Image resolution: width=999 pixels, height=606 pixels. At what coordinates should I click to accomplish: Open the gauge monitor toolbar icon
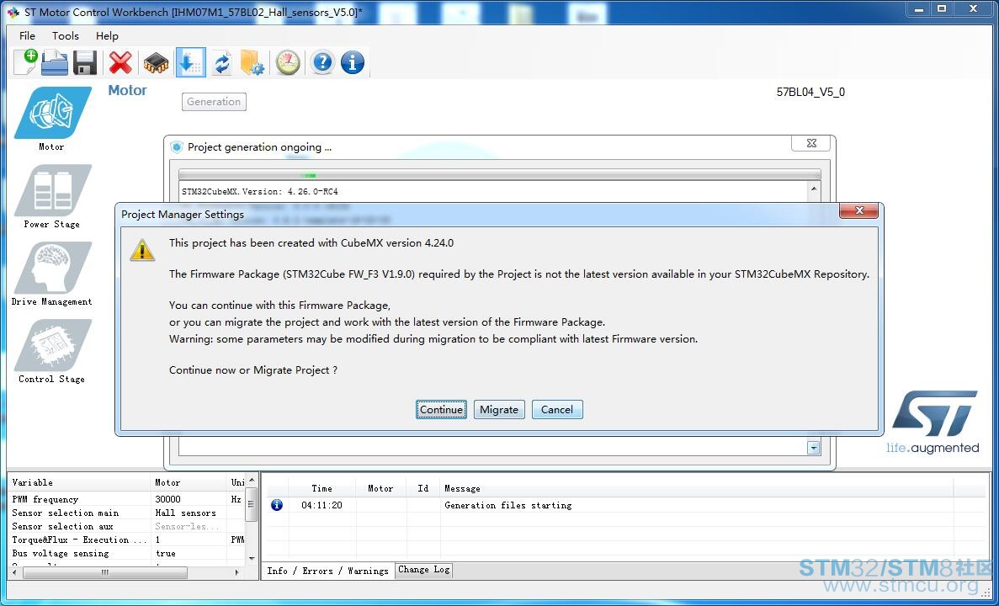tap(288, 62)
